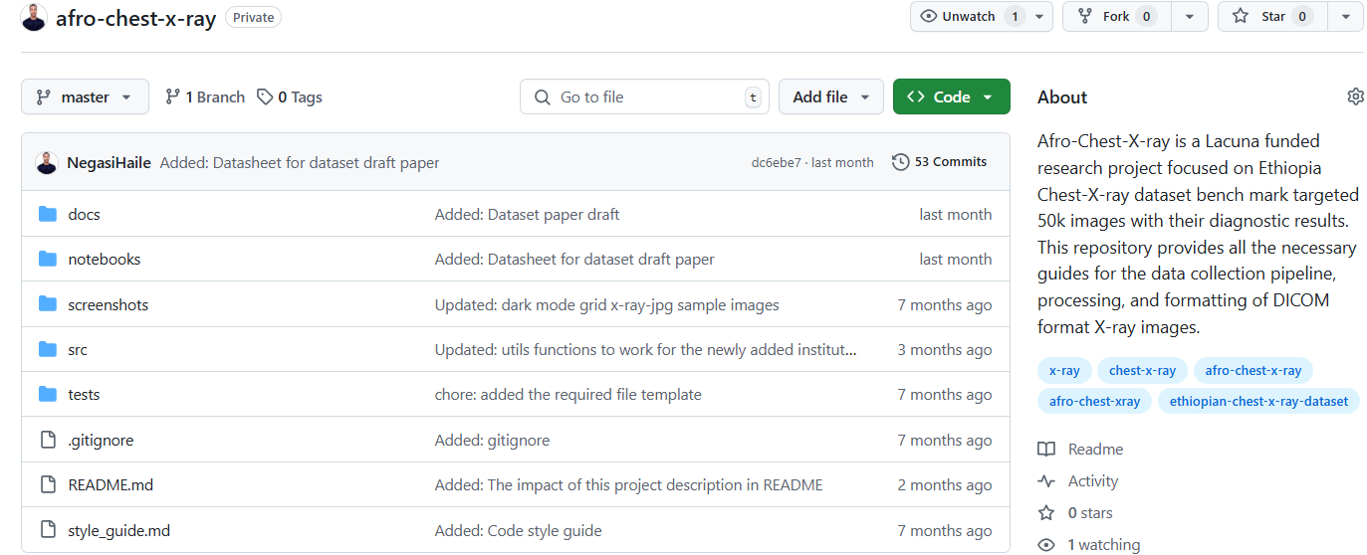
Task: Open the Readme sidebar link
Action: pos(1080,450)
